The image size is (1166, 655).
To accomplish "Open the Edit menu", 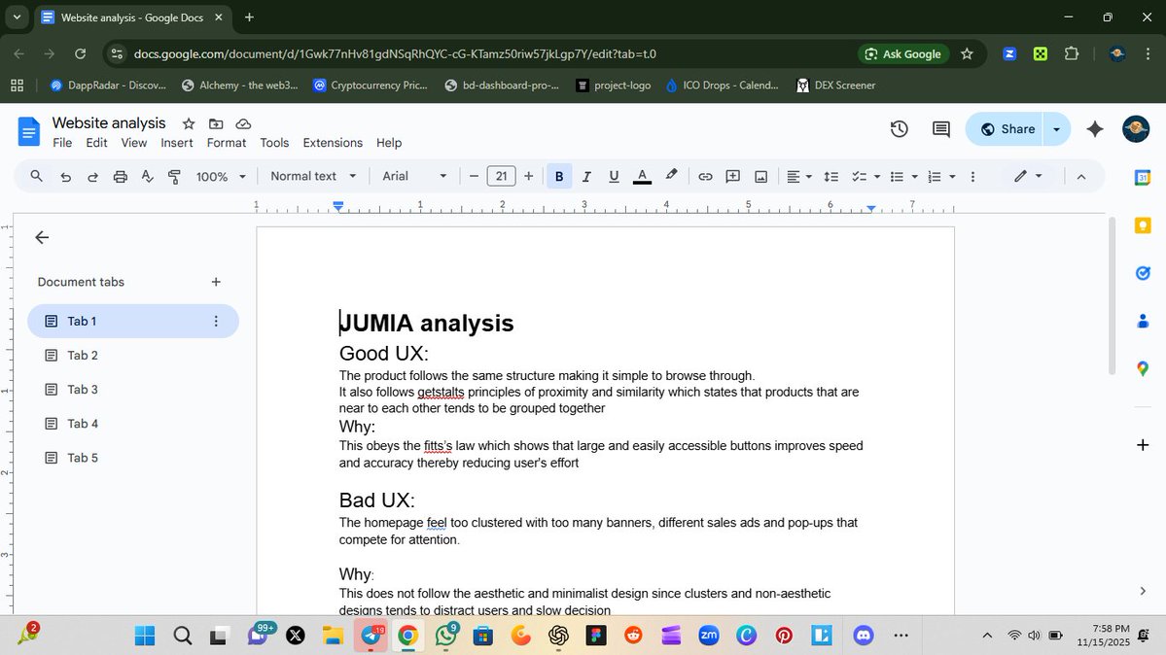I will click(96, 143).
